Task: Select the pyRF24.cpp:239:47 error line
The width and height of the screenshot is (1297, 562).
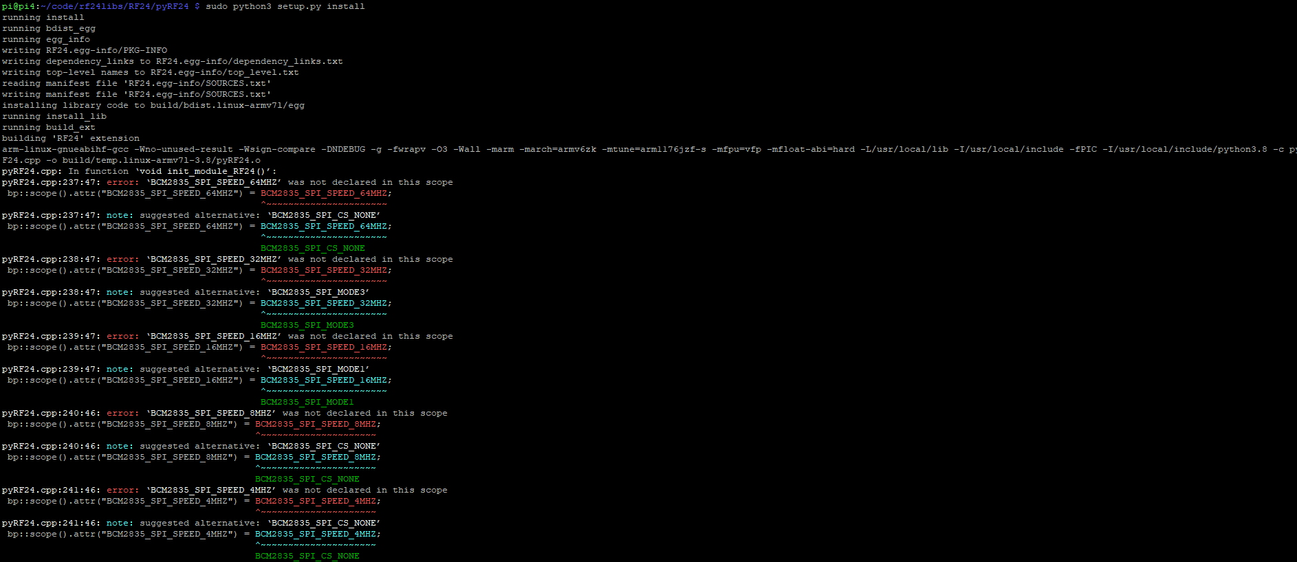Action: click(228, 336)
